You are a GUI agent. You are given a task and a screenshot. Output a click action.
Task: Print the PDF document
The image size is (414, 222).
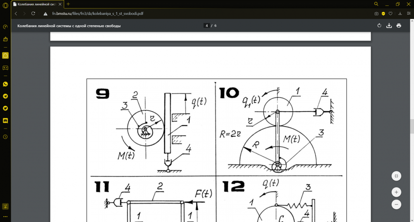[x=399, y=26]
